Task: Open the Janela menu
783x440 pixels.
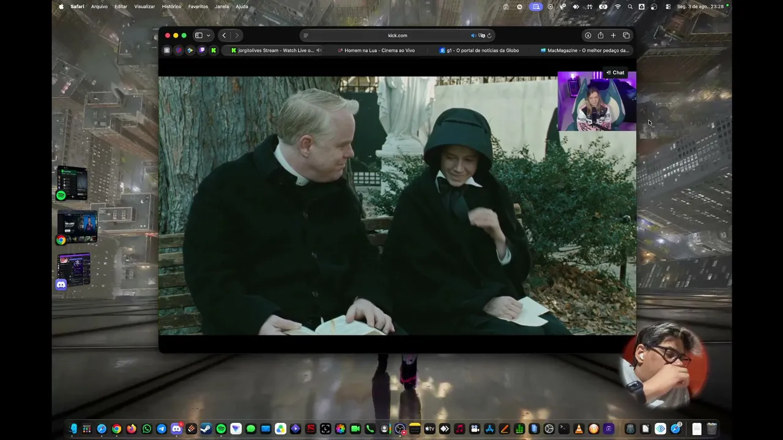Action: click(222, 7)
